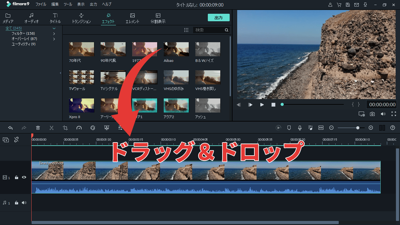Screen dimensions: 400x225
Task: Select the 70年代 effect thumbnail
Action: 82,49
